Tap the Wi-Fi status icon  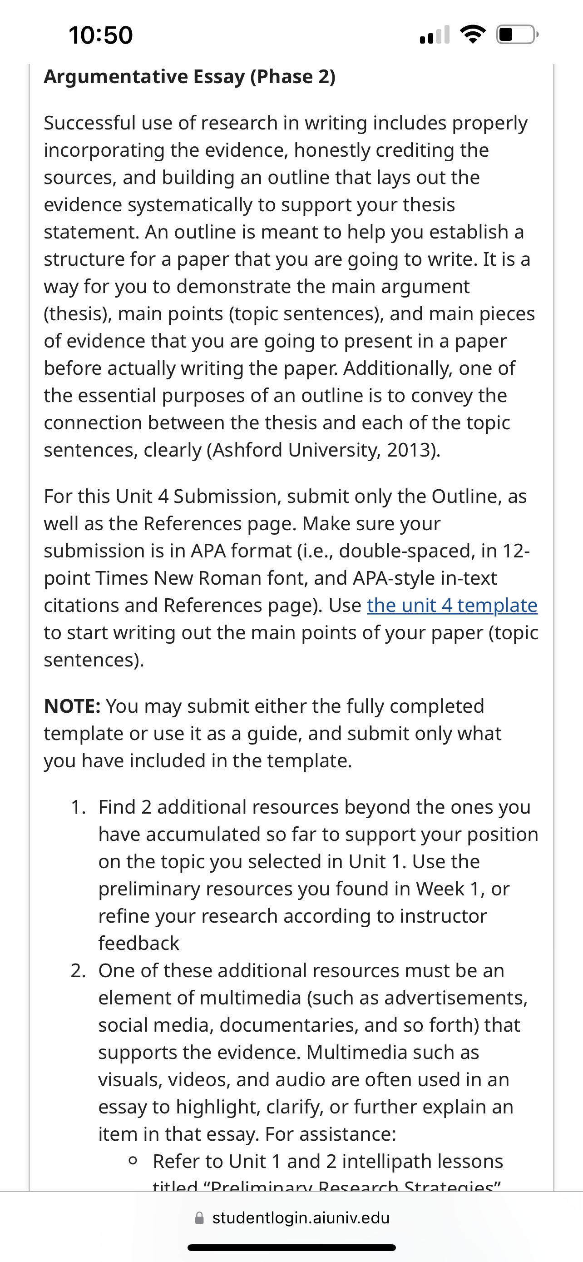point(472,35)
